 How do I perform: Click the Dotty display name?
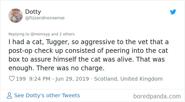[33, 12]
